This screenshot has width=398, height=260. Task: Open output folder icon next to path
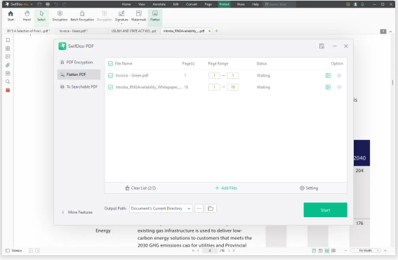(x=211, y=209)
